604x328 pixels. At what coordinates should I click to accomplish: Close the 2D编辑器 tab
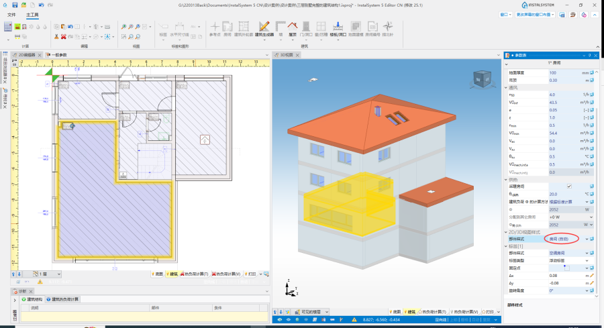point(40,54)
